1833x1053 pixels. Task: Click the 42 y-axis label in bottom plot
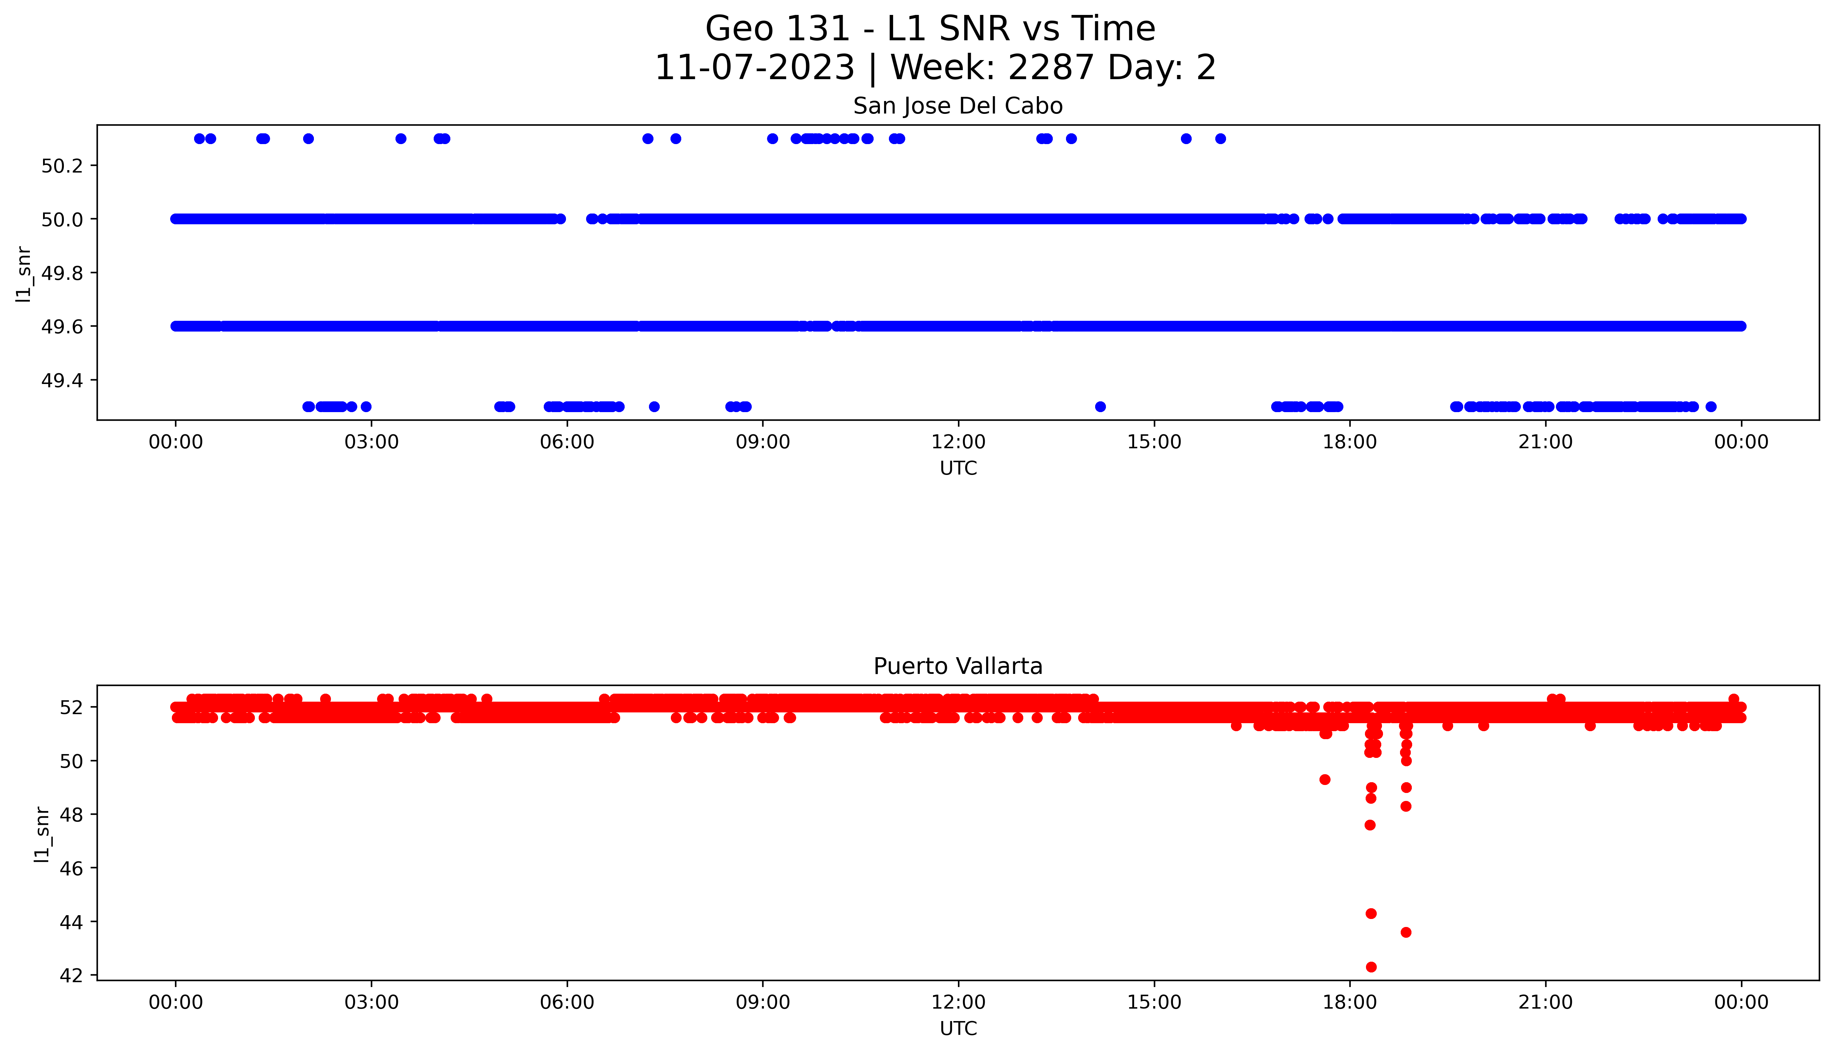tap(72, 976)
